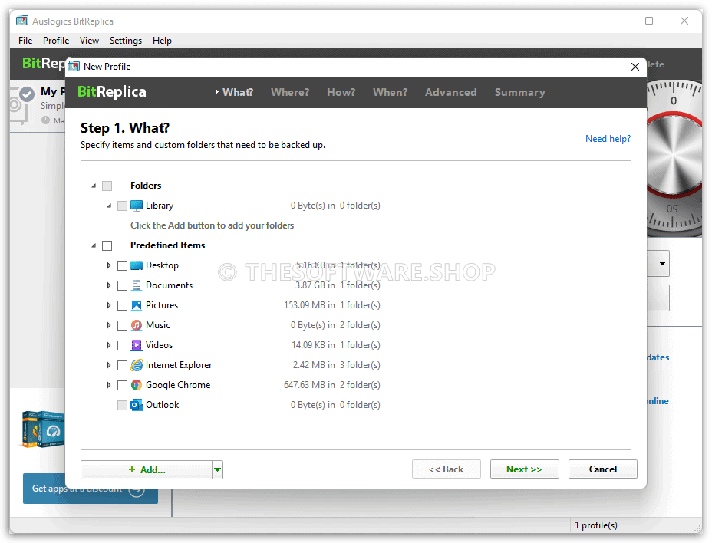Close the New Profile dialog

pyautogui.click(x=635, y=67)
